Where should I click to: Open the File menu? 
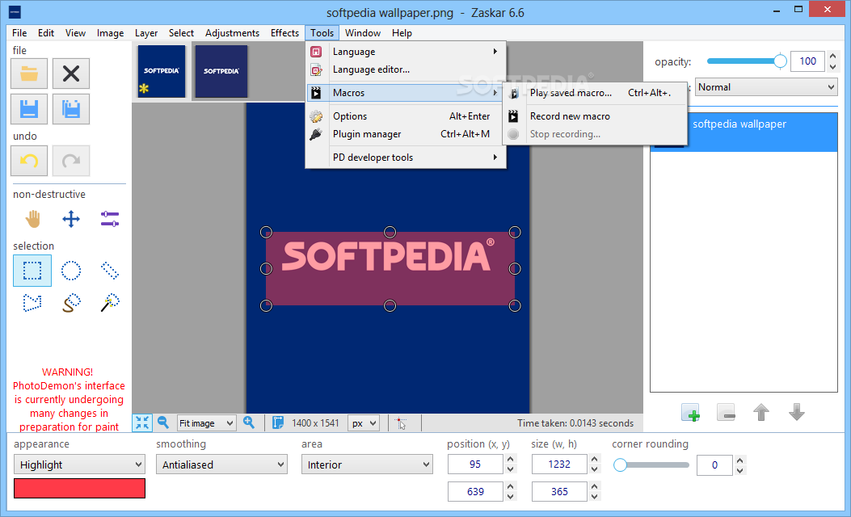point(19,33)
